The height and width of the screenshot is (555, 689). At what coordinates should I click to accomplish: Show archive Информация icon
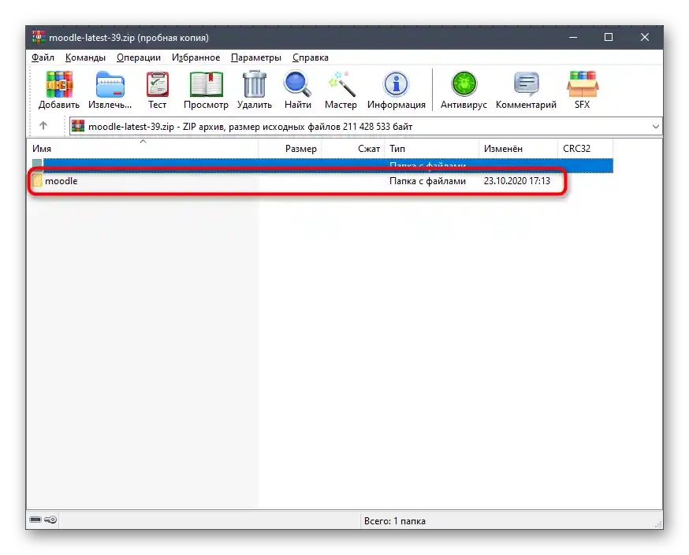pyautogui.click(x=396, y=84)
